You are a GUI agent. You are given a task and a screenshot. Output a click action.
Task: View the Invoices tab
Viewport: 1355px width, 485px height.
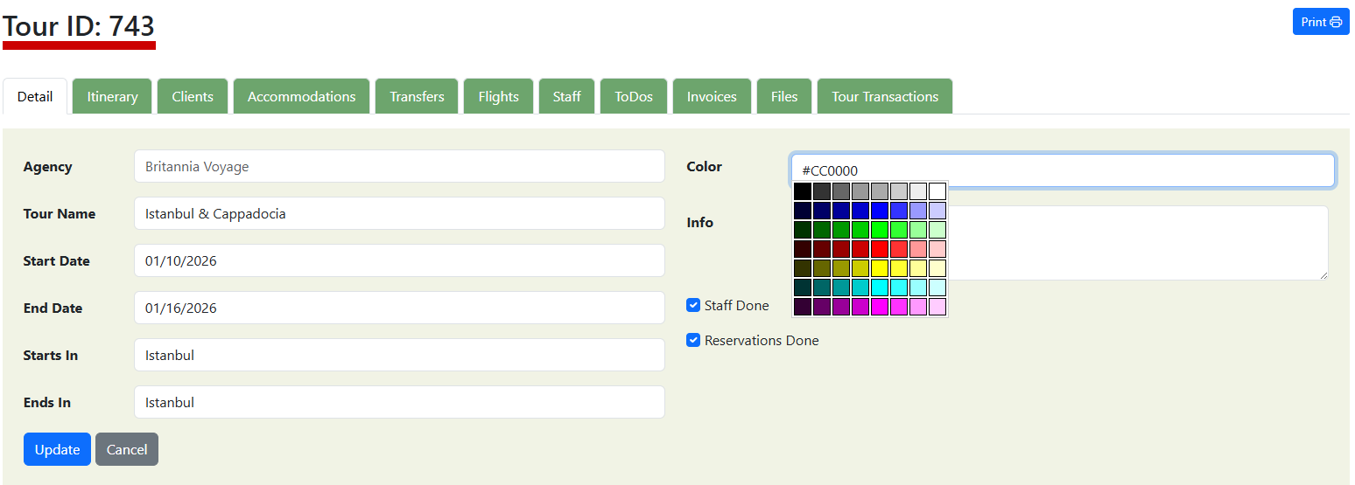point(711,96)
